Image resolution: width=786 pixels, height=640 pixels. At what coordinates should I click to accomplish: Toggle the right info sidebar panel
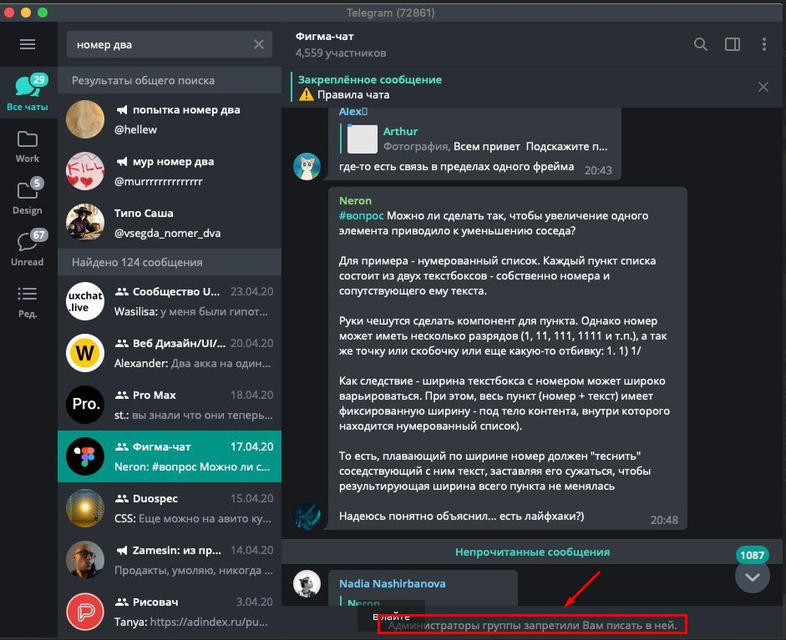point(733,44)
